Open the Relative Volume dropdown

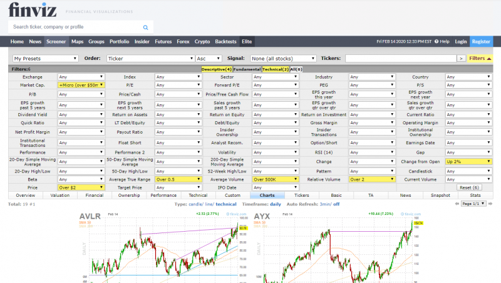pos(372,179)
